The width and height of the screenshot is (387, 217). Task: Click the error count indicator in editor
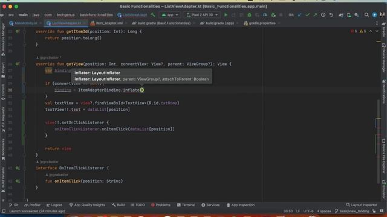click(354, 31)
